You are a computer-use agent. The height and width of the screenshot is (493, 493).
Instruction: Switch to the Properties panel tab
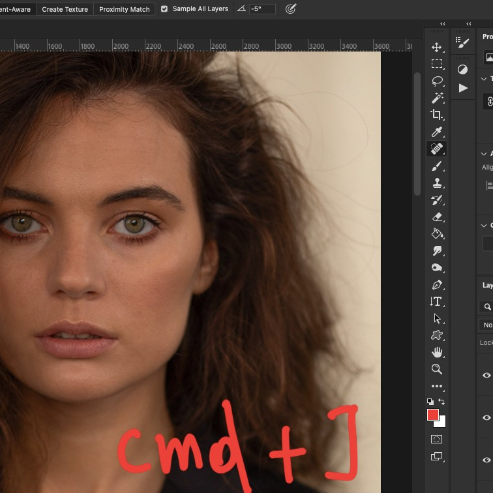(x=488, y=37)
